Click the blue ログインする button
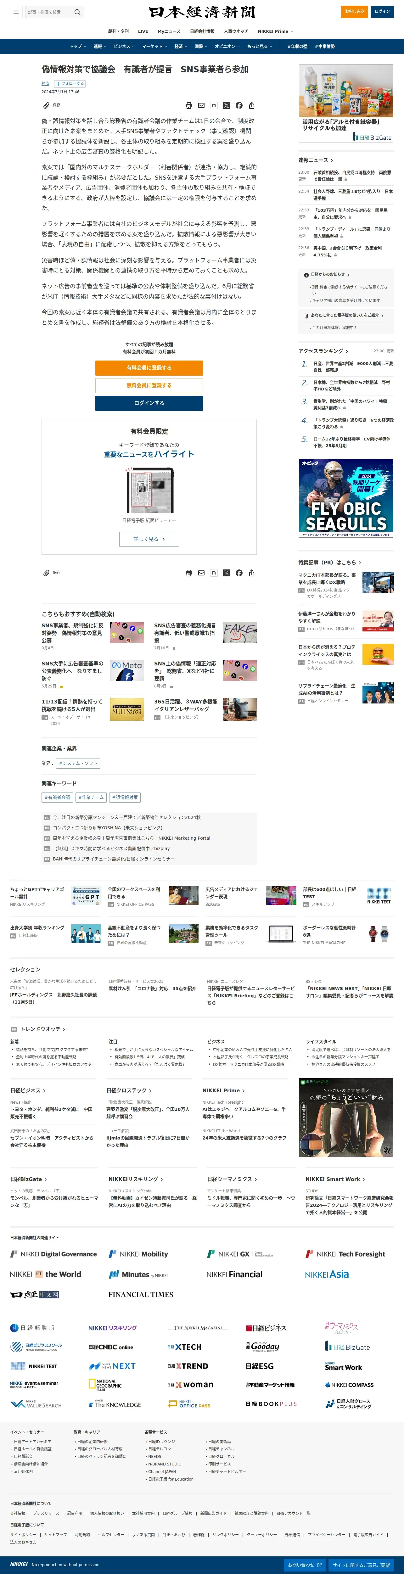The image size is (404, 1574). 149,403
